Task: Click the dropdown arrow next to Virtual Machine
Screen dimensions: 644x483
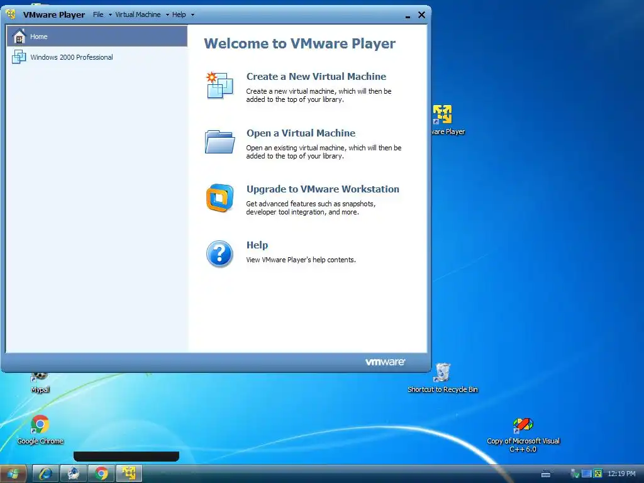Action: coord(167,15)
